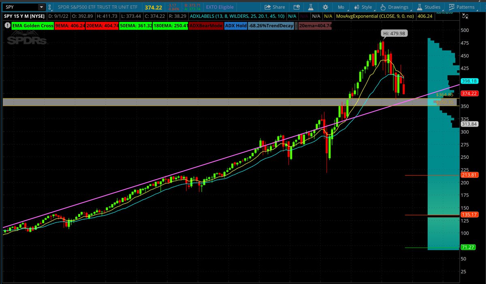Open the symbol SPY dropdown arrow
Screen dimensions: 486x284
click(41, 7)
